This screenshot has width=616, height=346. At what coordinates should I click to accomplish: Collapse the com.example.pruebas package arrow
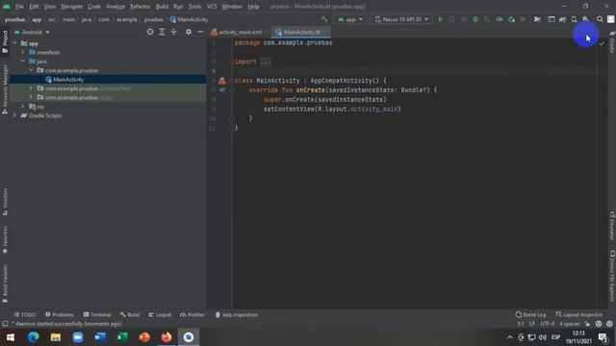[31, 70]
